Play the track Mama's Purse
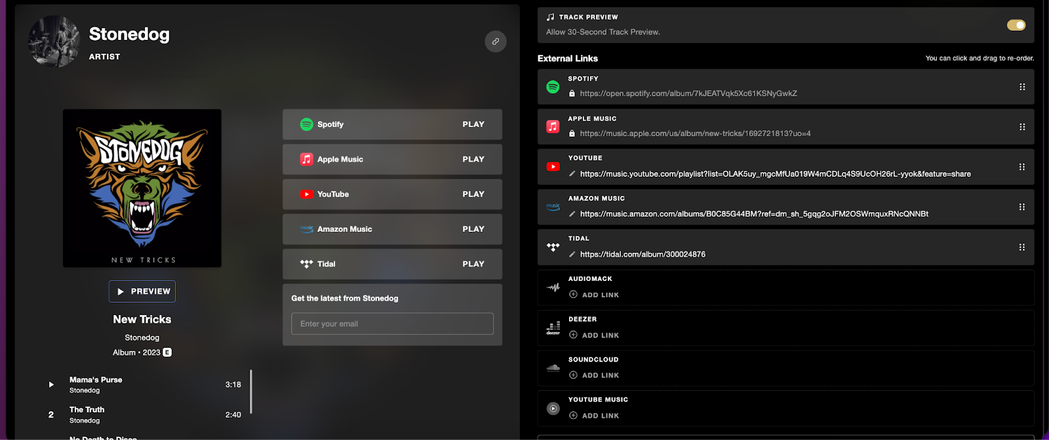This screenshot has width=1049, height=440. (x=51, y=385)
